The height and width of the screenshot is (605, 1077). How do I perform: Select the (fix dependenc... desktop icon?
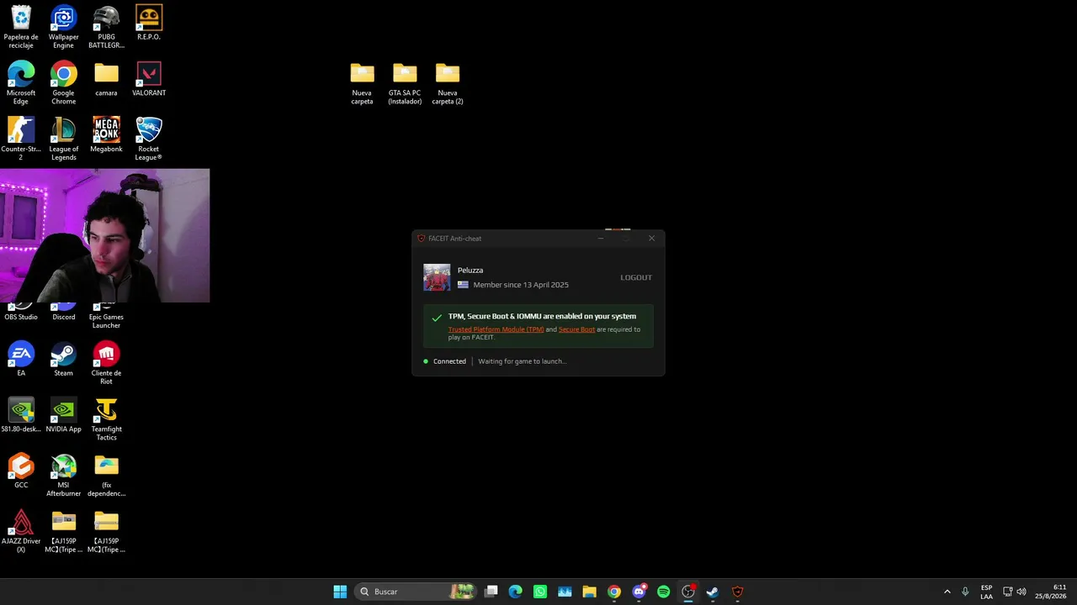click(x=106, y=476)
